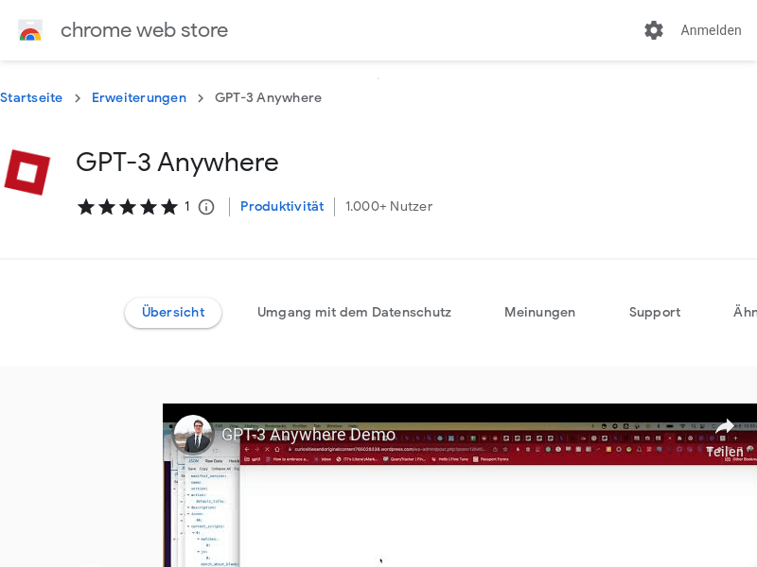The height and width of the screenshot is (567, 757).
Task: Click the rating info circle icon
Action: coord(206,207)
